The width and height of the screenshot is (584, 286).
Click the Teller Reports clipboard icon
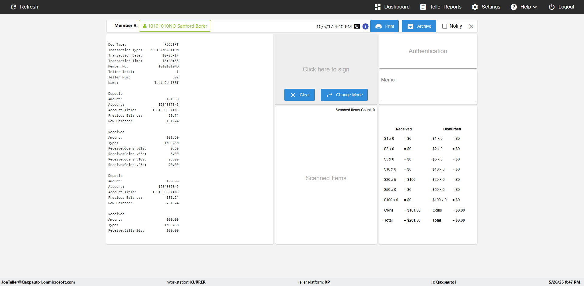[423, 7]
